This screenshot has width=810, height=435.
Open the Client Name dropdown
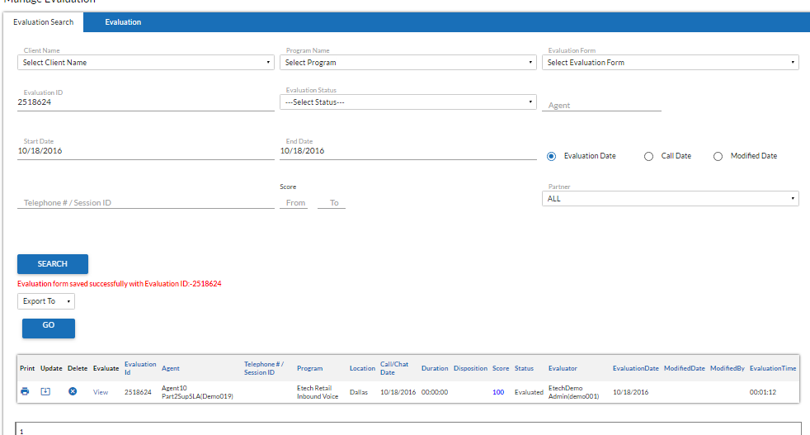pos(146,63)
